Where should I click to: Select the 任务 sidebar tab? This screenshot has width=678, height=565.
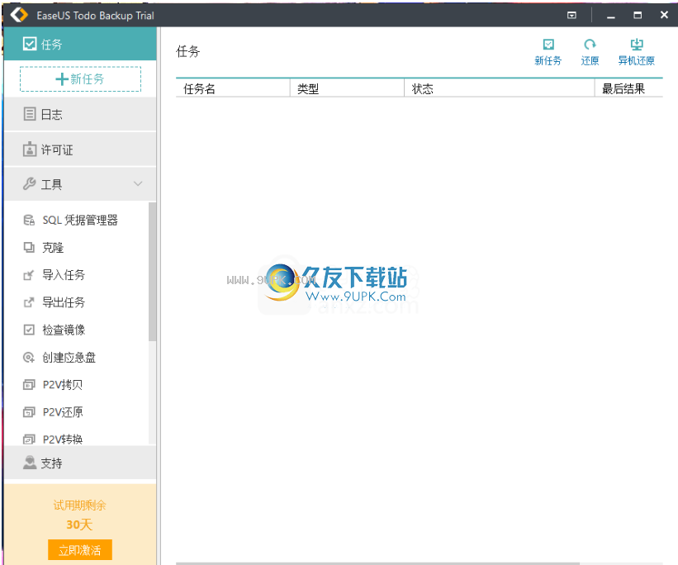point(80,44)
